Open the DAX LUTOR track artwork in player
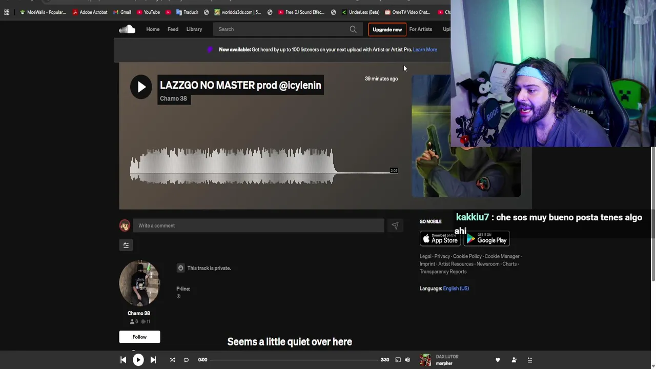This screenshot has height=369, width=656. tap(425, 360)
